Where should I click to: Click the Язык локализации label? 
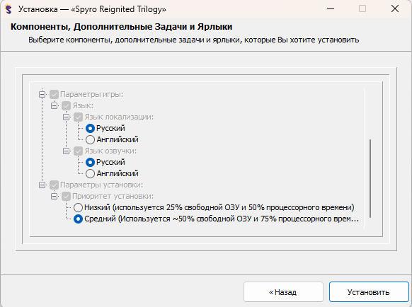(x=119, y=117)
